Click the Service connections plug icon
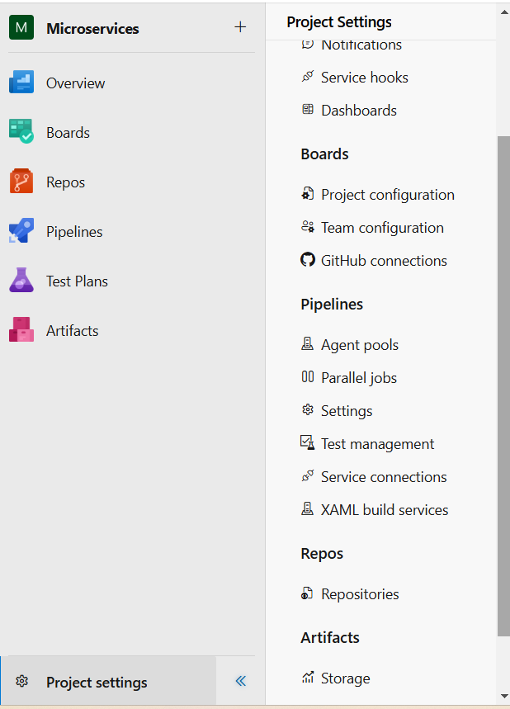The width and height of the screenshot is (510, 709). tap(308, 475)
